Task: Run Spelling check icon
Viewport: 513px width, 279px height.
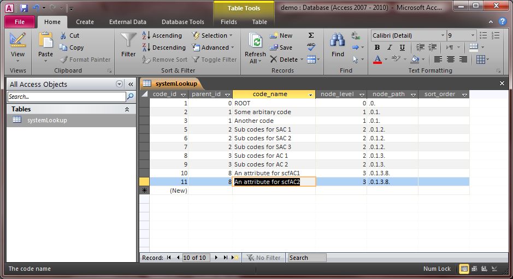Action: point(311,47)
